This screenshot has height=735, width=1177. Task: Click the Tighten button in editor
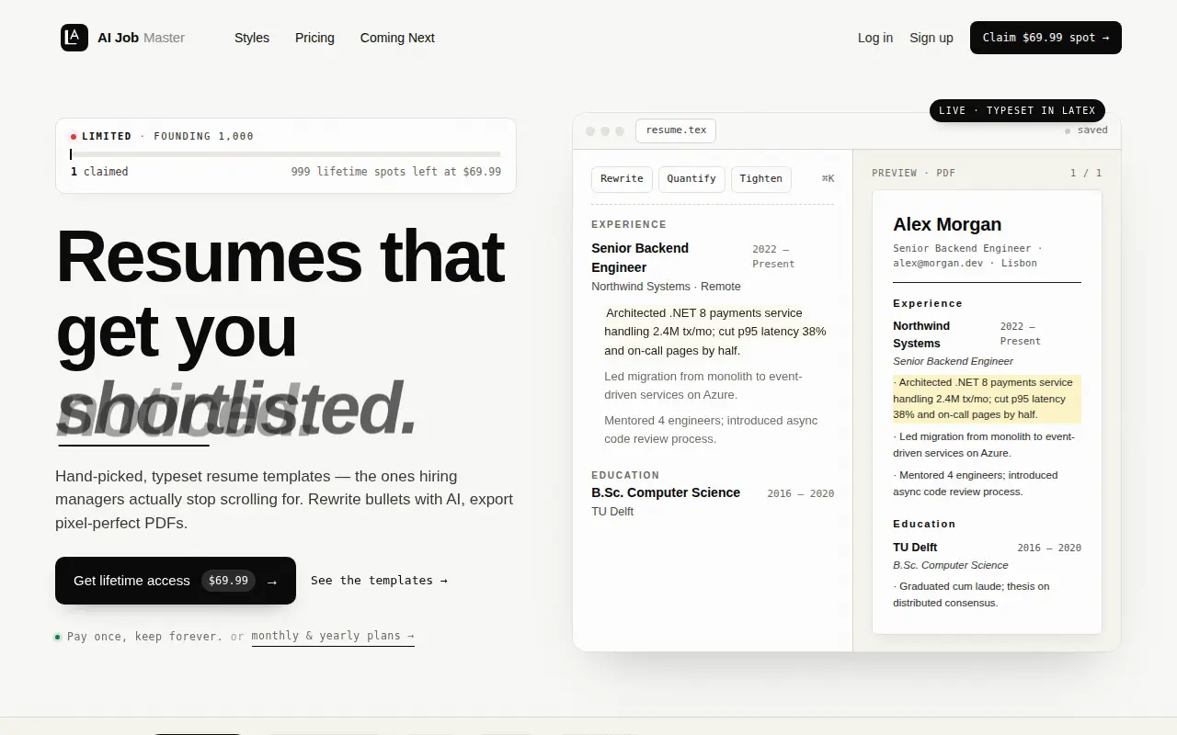pos(761,179)
